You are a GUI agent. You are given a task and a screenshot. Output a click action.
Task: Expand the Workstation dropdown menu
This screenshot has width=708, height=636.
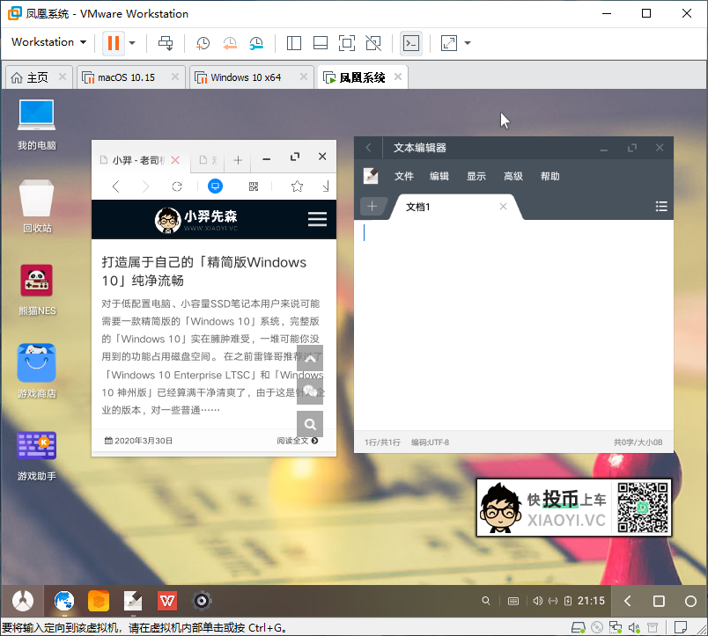click(48, 42)
